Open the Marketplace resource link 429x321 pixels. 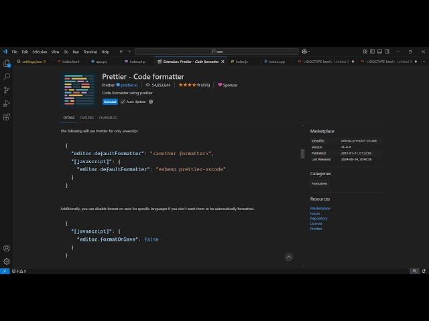[320, 208]
